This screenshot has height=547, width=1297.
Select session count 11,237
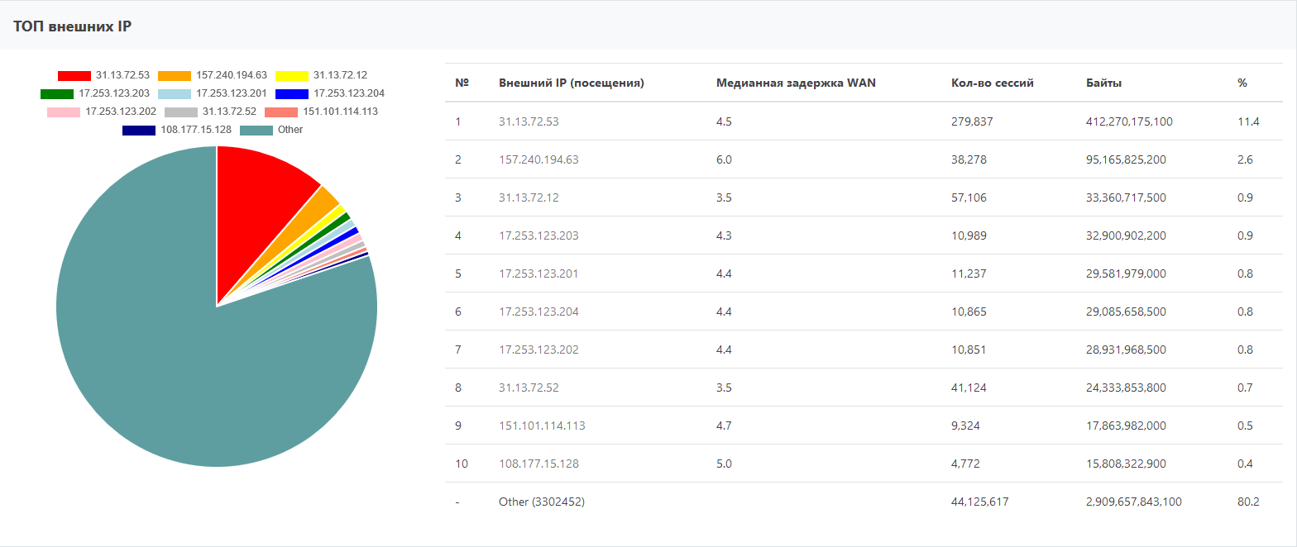click(x=969, y=273)
